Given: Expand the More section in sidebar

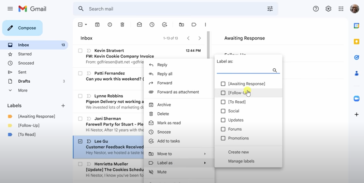Looking at the screenshot, I should 23,90.
